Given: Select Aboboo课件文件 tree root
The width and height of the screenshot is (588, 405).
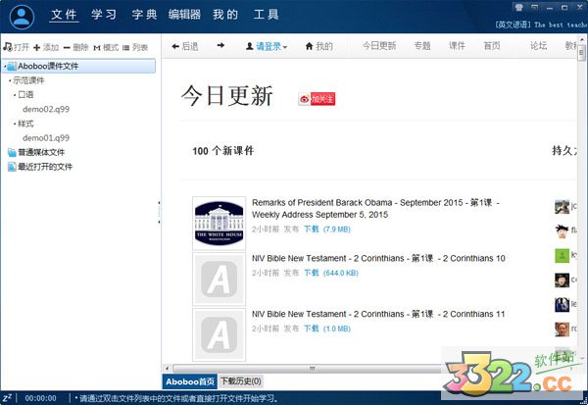Looking at the screenshot, I should [x=79, y=66].
